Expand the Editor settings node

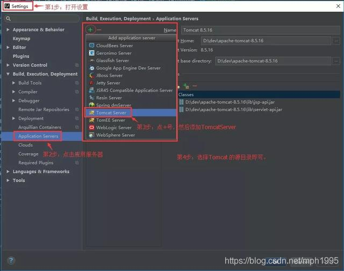[x=8, y=47]
